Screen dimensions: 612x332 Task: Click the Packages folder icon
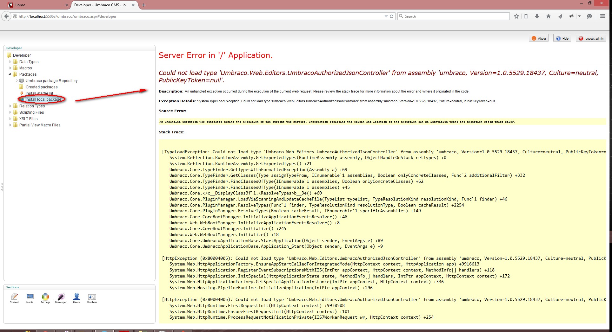point(15,74)
